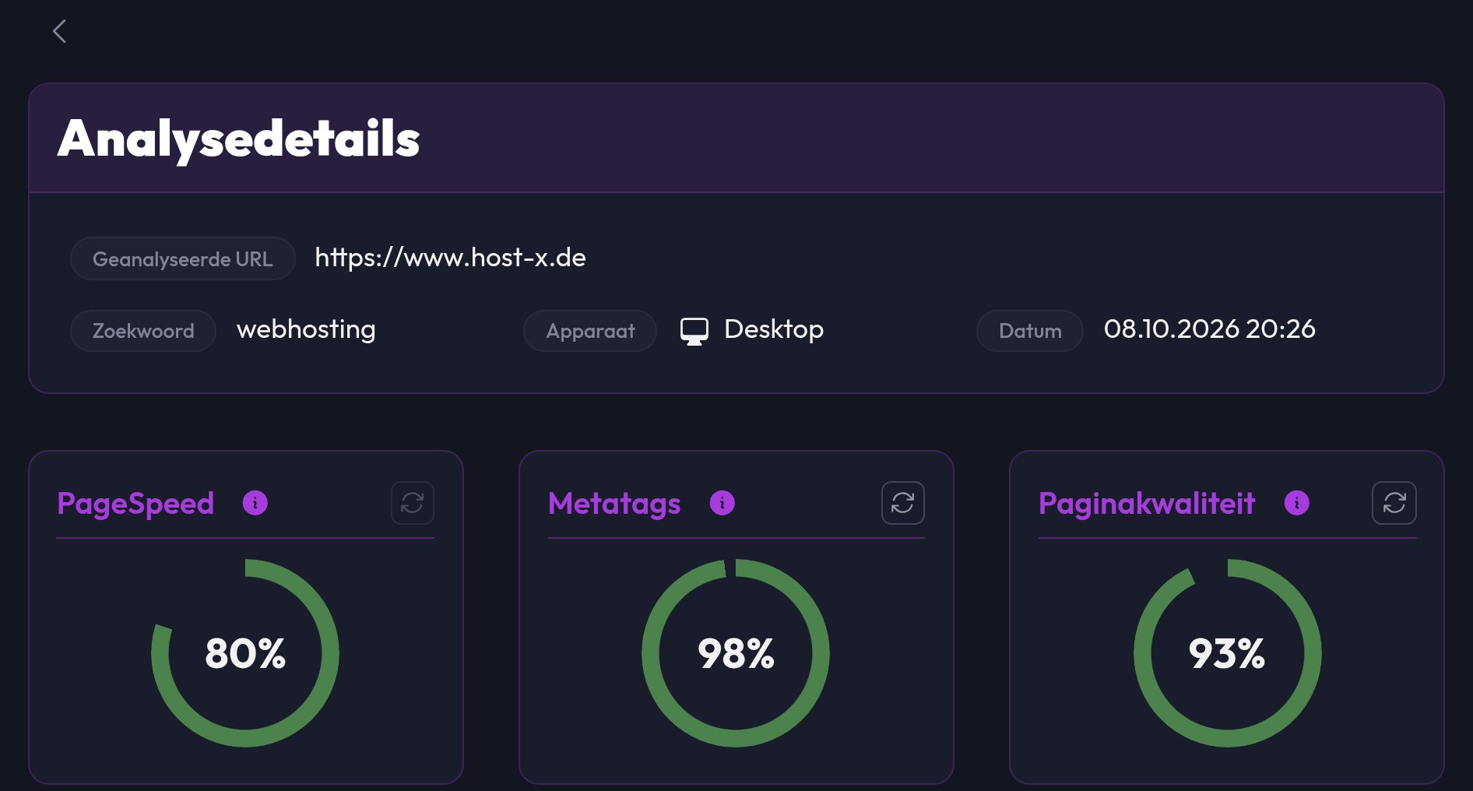The image size is (1473, 791).
Task: Click the 80% PageSpeed score gauge
Action: tap(245, 652)
